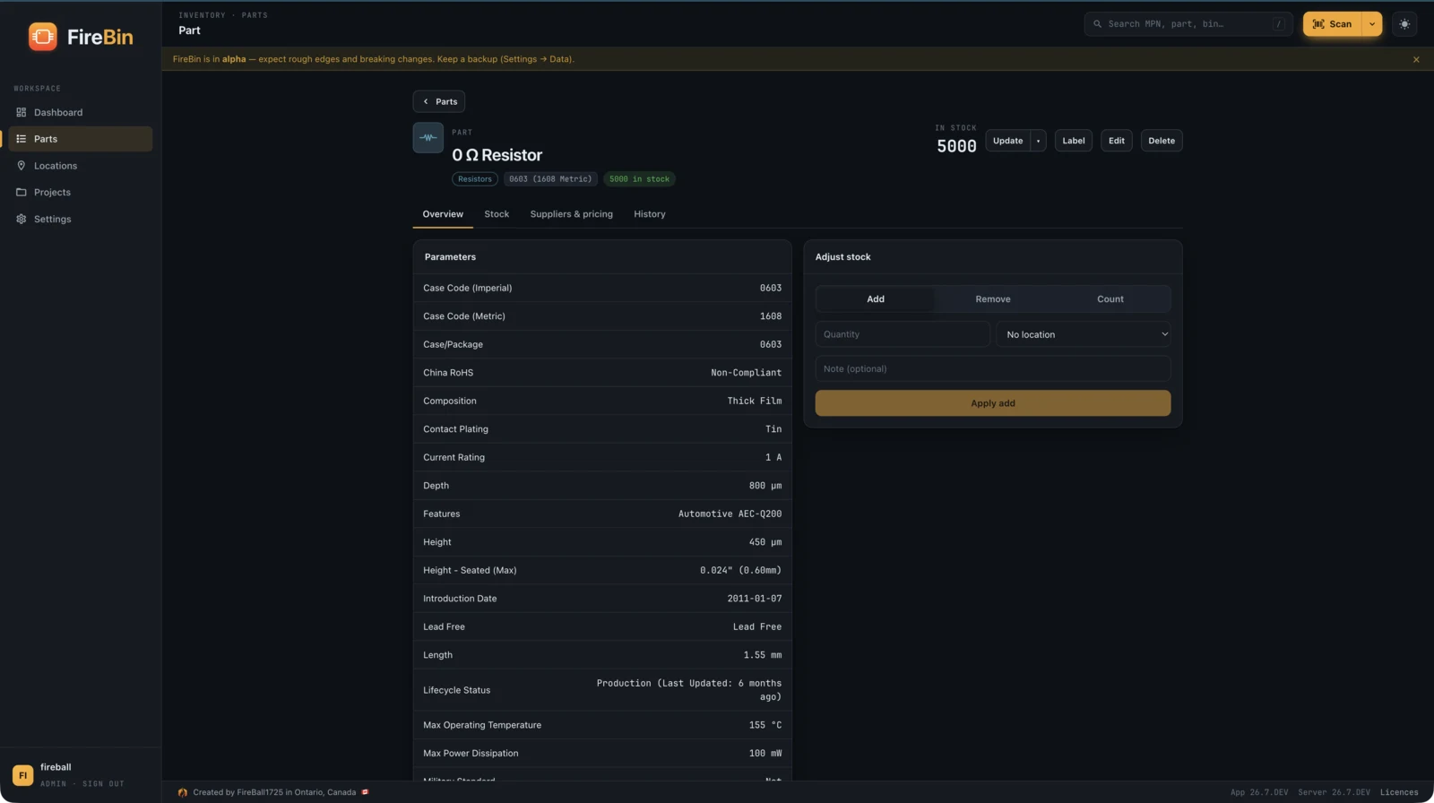Delete this part

tap(1162, 141)
